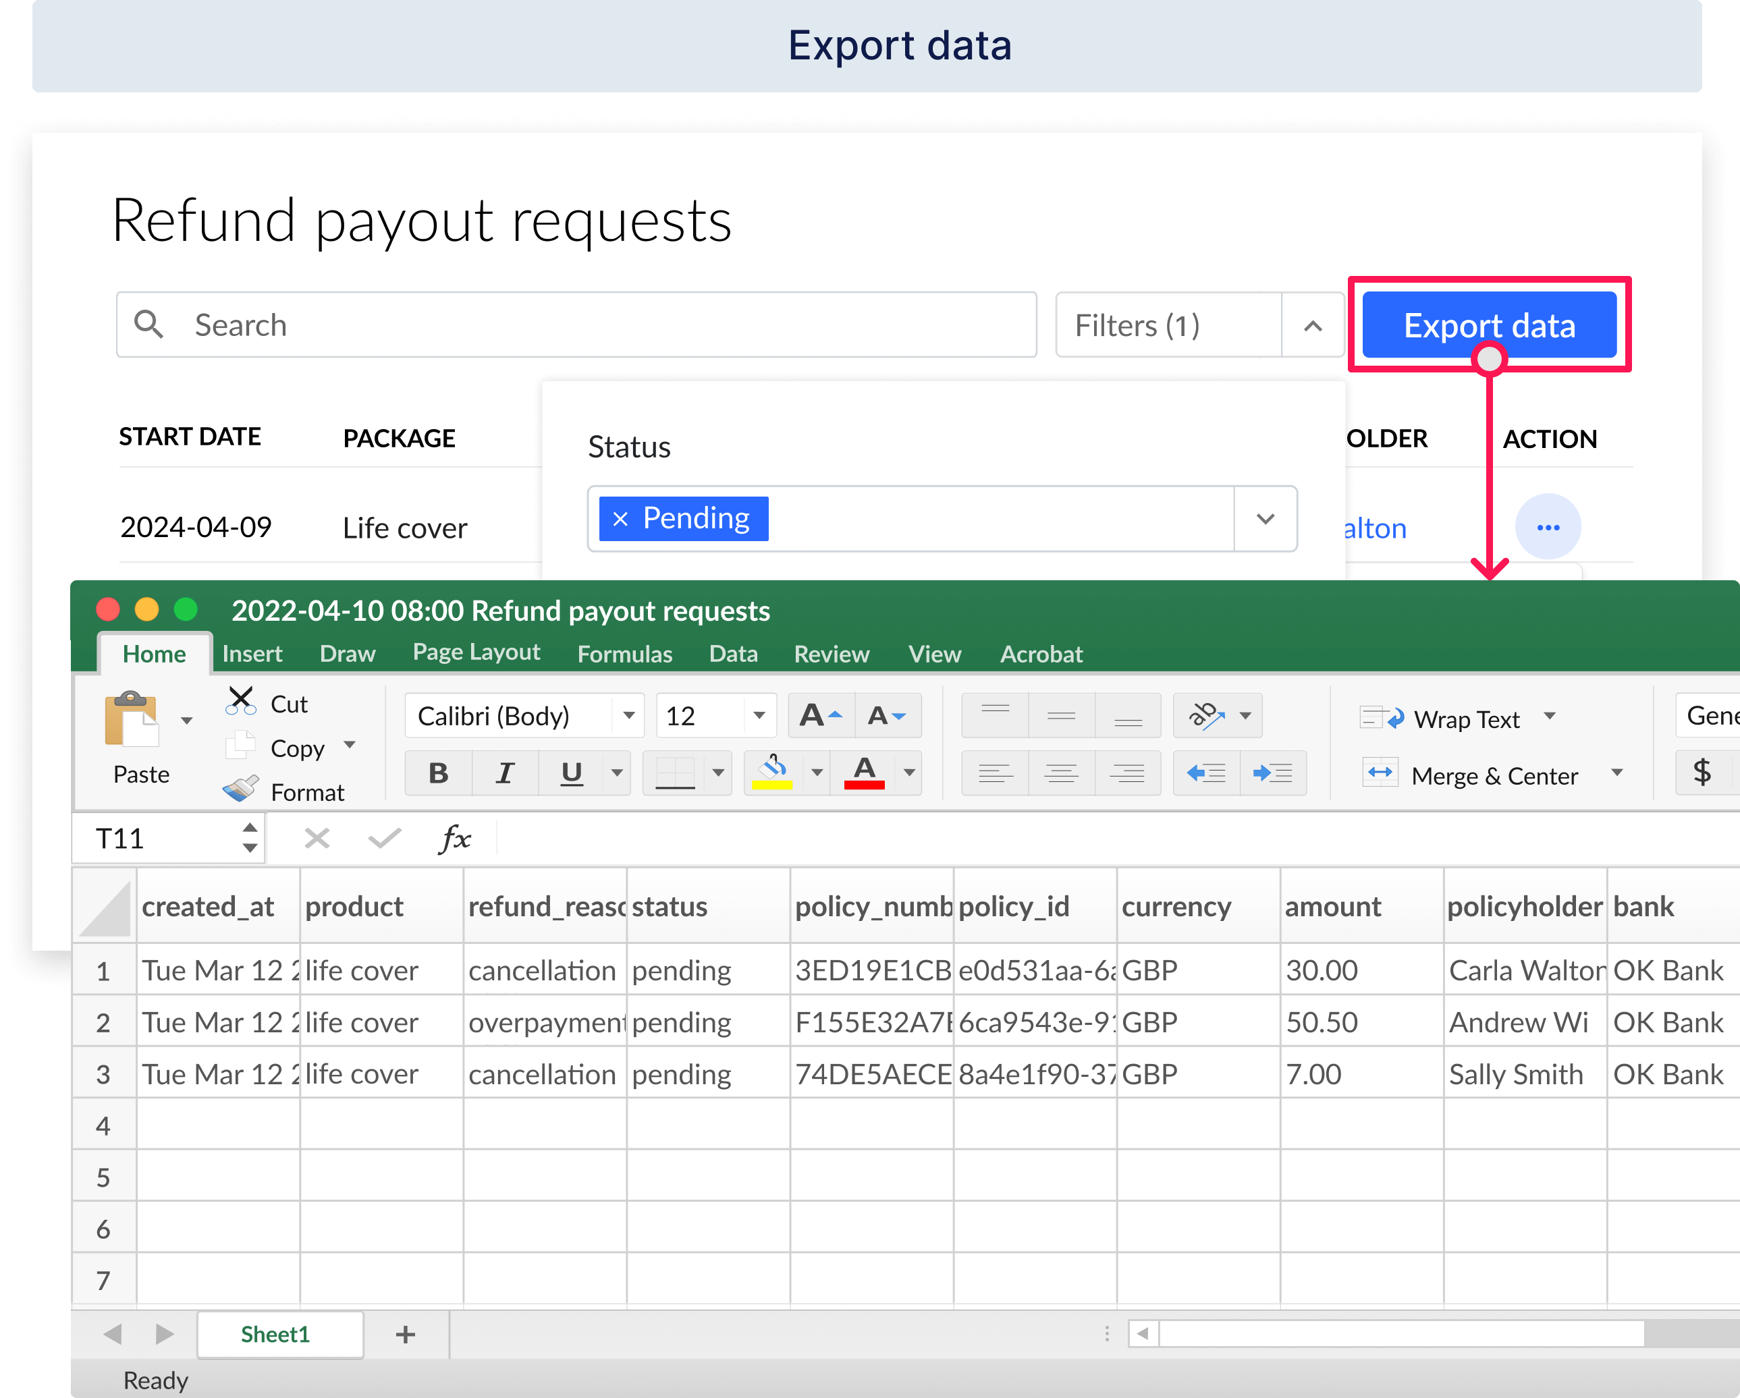
Task: Apply yellow fill color to cell
Action: (772, 773)
